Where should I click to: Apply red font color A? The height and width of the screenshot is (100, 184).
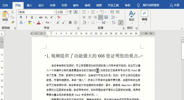click(x=39, y=22)
